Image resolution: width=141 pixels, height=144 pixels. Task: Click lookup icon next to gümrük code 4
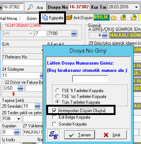point(105,35)
